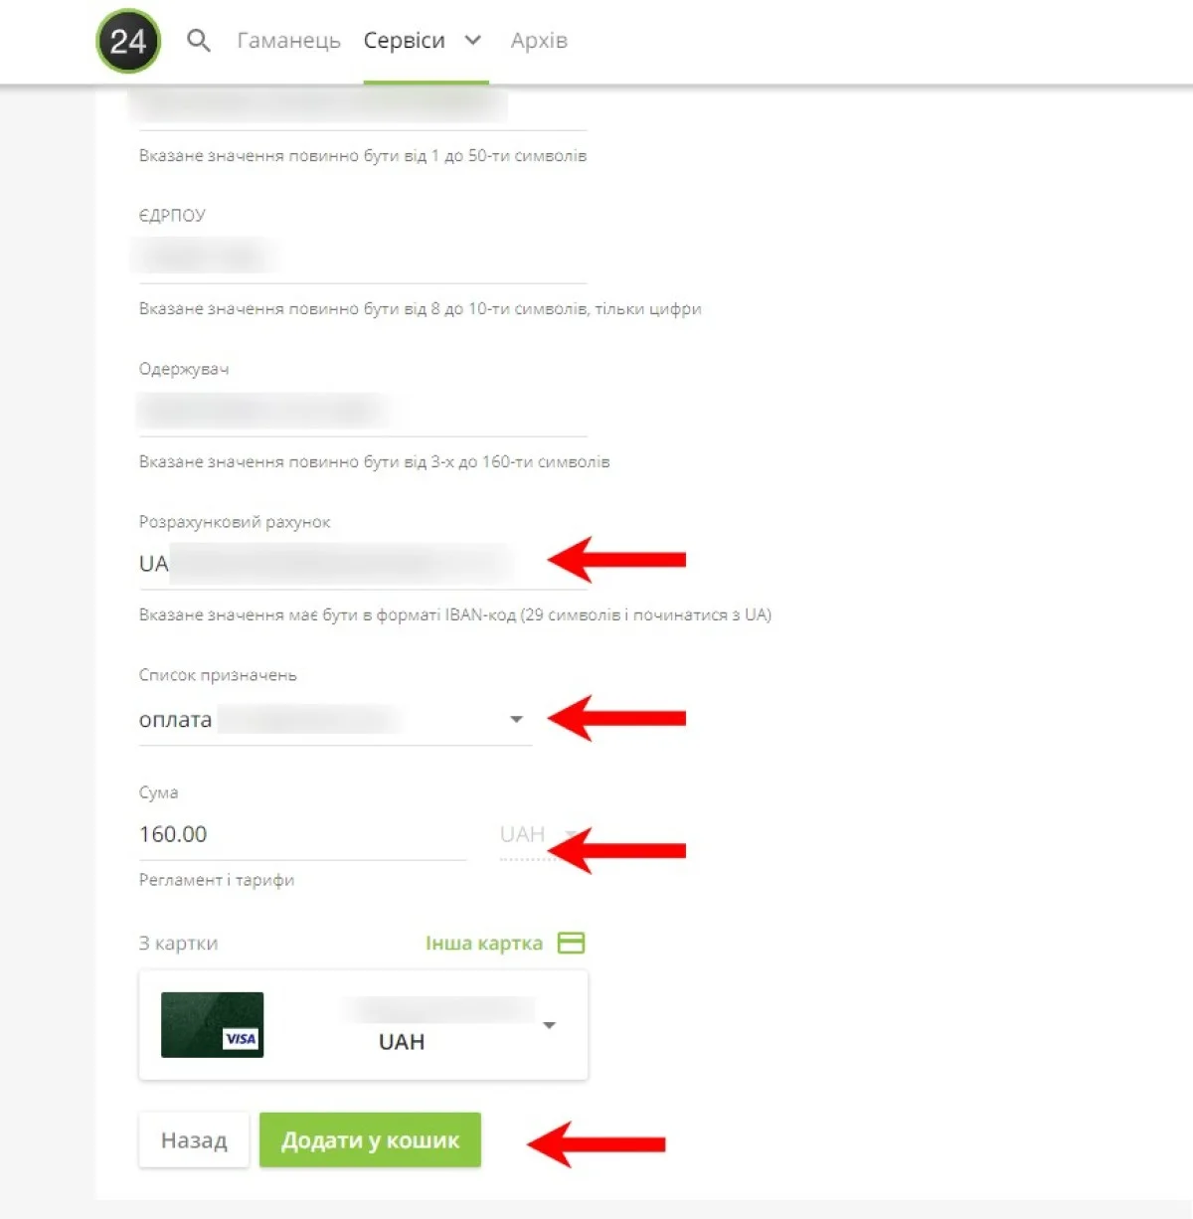The image size is (1193, 1219).
Task: Open search with the magnifier icon
Action: (x=199, y=41)
